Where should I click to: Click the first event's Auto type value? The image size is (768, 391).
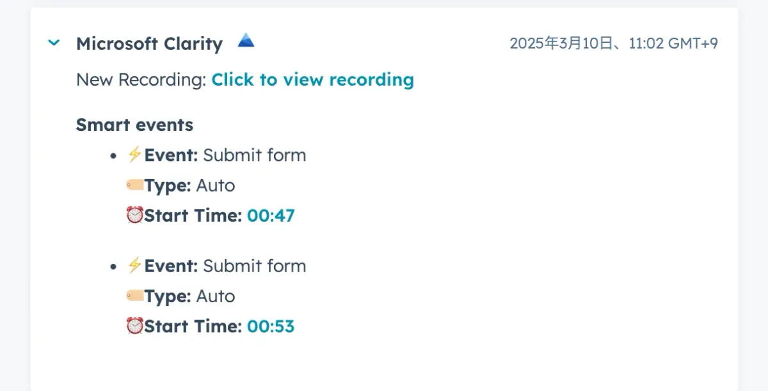coord(215,186)
